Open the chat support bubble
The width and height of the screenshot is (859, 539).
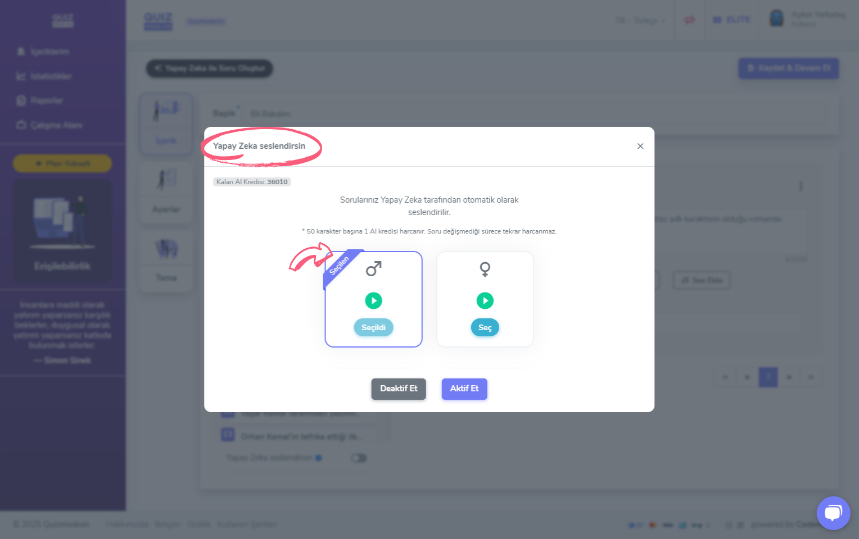833,513
